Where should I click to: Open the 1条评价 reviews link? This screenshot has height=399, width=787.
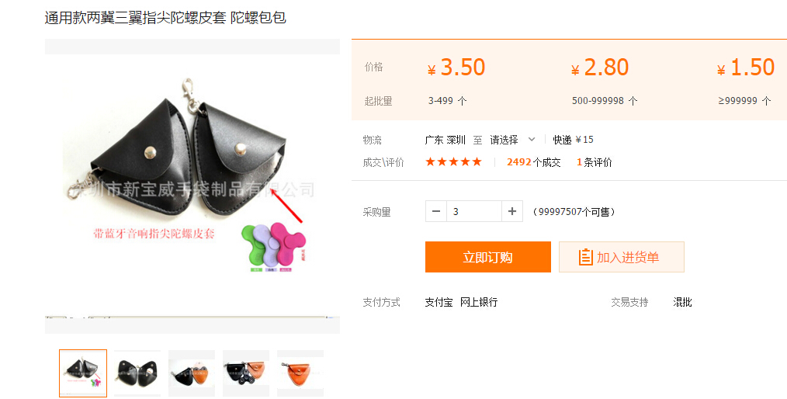click(x=595, y=162)
